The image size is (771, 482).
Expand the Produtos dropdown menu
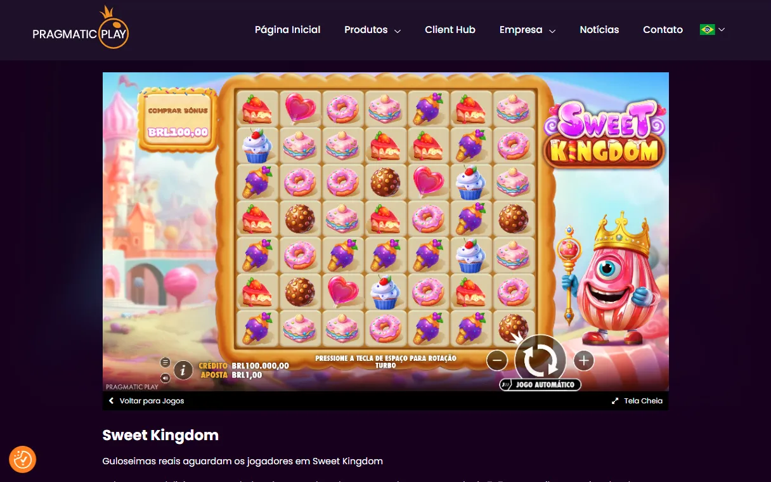click(x=372, y=30)
